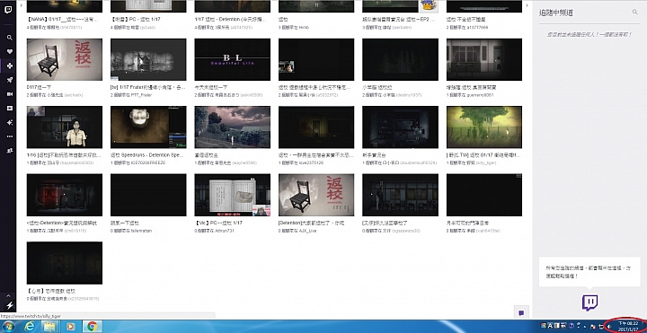Open the Athrun731 open-book stream thumbnail
Viewport: 647px width, 333px height.
pyautogui.click(x=233, y=195)
